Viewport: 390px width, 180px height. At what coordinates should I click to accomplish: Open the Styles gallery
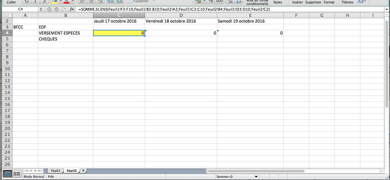coord(278,2)
